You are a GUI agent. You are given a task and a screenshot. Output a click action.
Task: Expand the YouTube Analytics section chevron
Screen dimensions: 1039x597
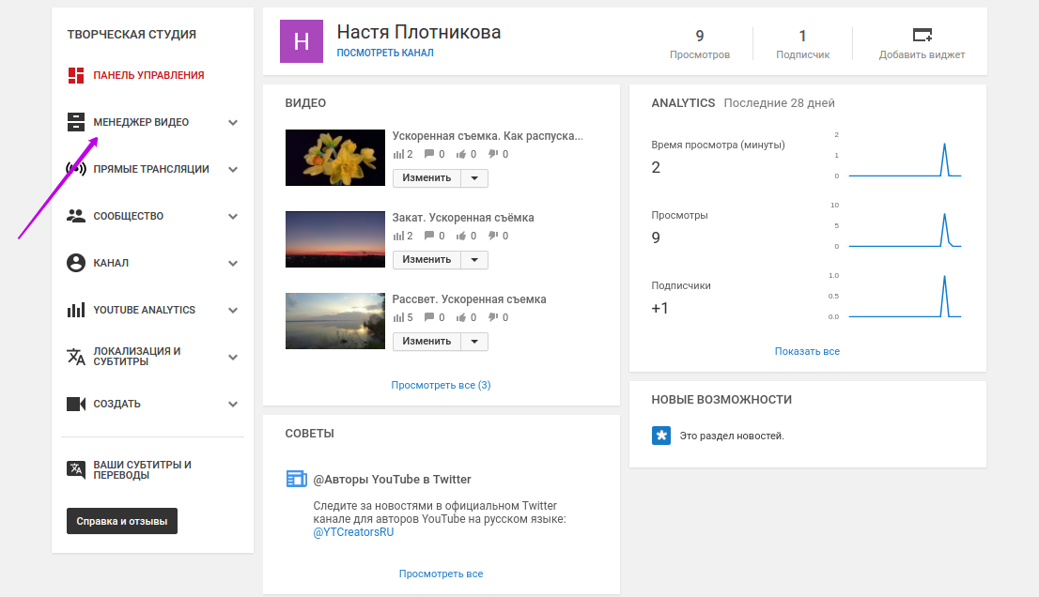tap(233, 311)
